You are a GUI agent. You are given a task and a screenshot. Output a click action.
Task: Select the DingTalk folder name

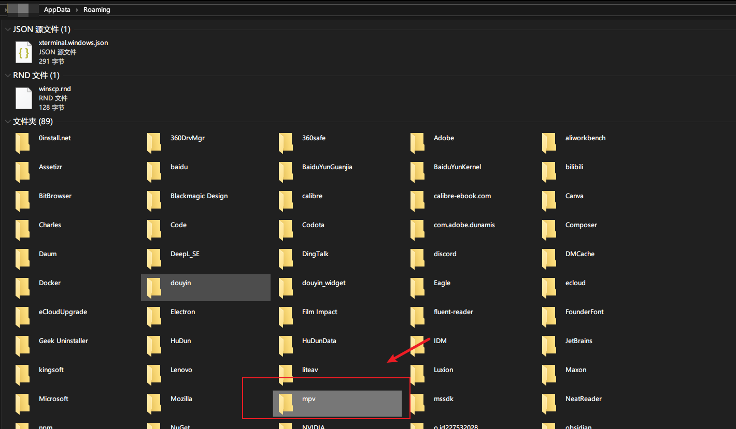tap(315, 254)
